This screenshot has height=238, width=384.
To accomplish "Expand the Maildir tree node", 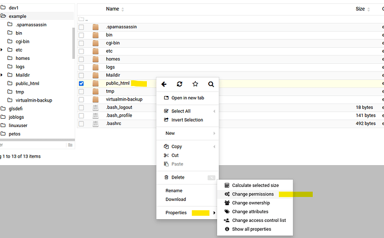I will [2, 75].
